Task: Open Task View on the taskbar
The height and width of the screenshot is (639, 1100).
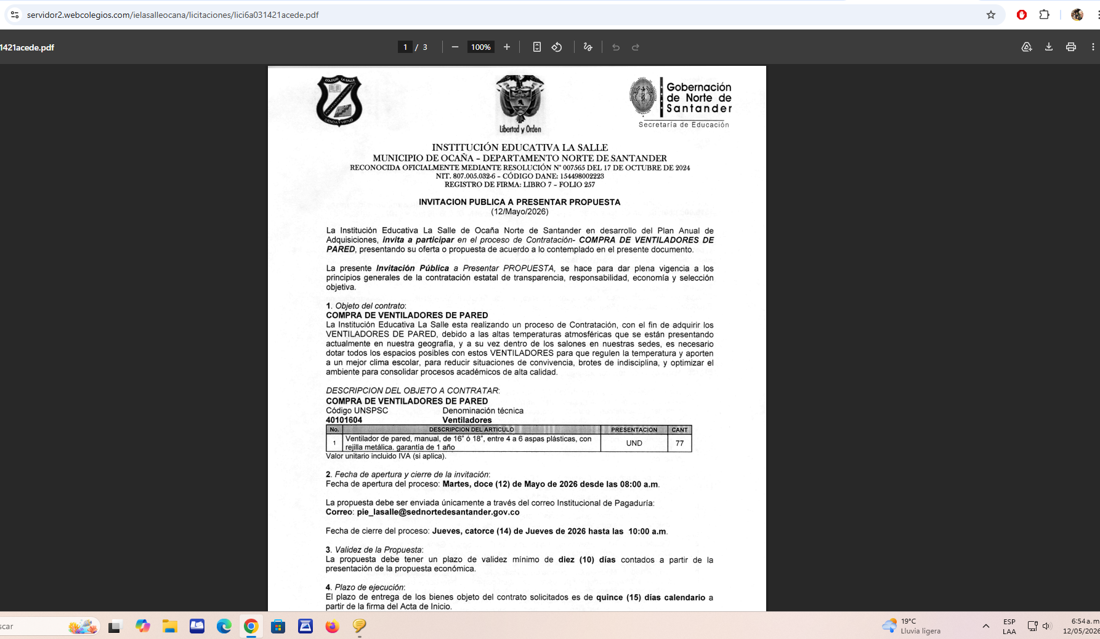Action: pos(114,627)
